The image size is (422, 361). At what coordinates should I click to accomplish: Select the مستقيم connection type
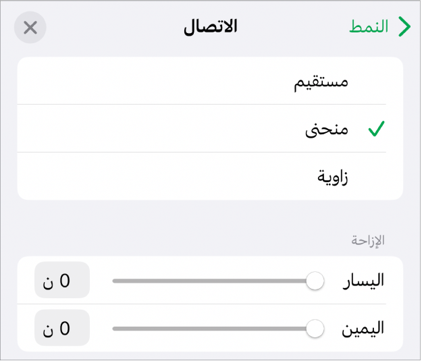click(322, 82)
